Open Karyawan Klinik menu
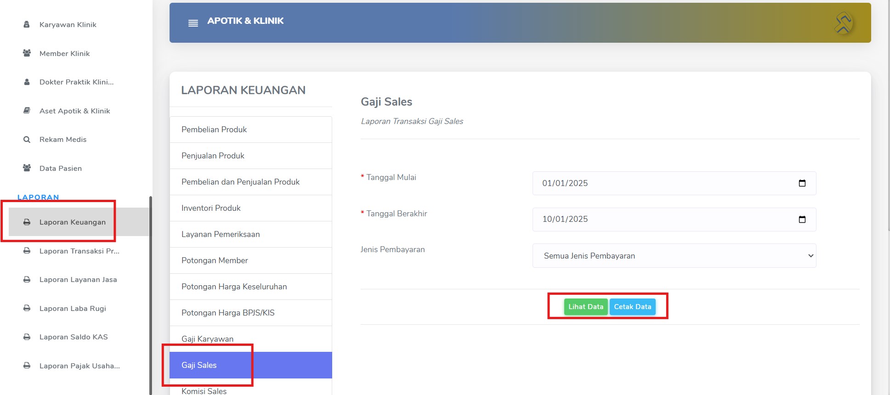 tap(68, 24)
